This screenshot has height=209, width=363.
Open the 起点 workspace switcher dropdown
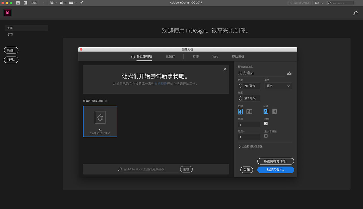[x=319, y=3]
